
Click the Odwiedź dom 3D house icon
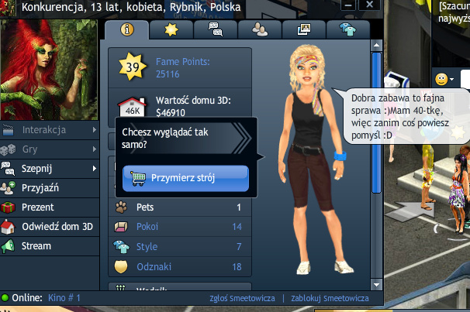[8, 226]
